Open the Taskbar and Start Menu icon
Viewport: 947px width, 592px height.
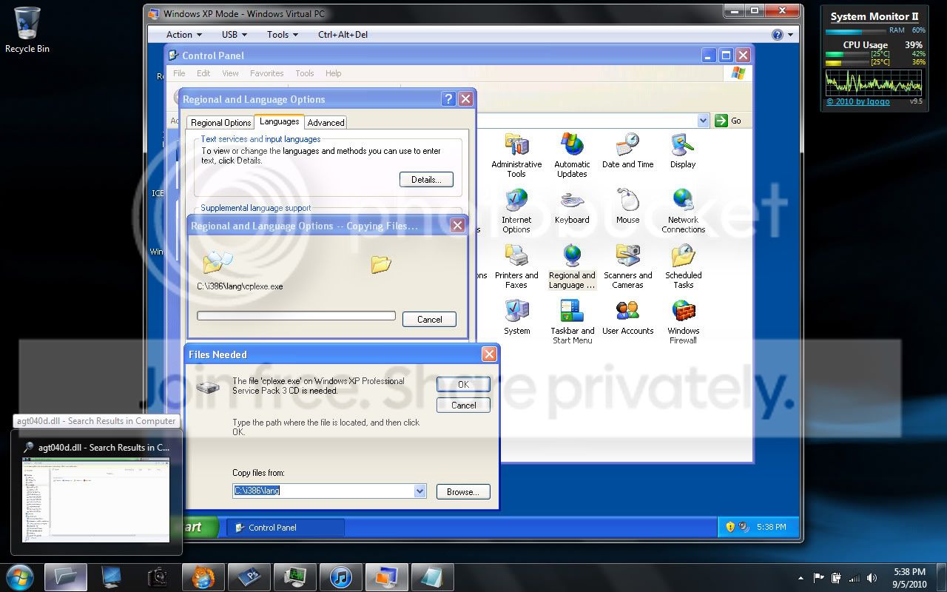[572, 322]
